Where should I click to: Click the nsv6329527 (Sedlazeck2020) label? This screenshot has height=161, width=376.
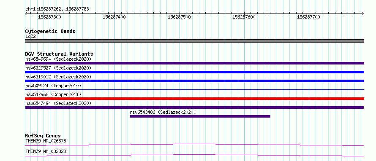pos(58,68)
